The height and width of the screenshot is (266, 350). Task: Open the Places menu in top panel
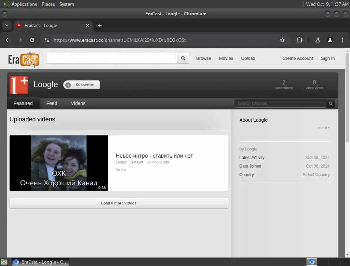(48, 4)
